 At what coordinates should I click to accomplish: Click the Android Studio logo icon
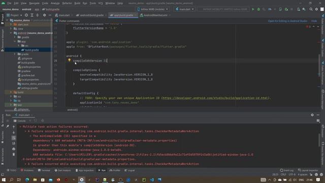[x=4, y=3]
